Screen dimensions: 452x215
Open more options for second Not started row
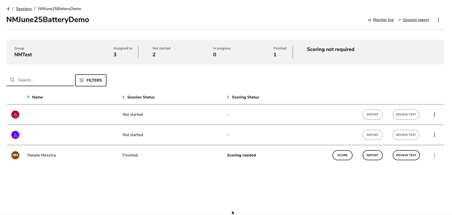coord(434,135)
